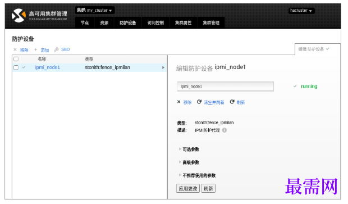The image size is (348, 204).
Task: Switch to the 节点 tab
Action: coord(85,22)
